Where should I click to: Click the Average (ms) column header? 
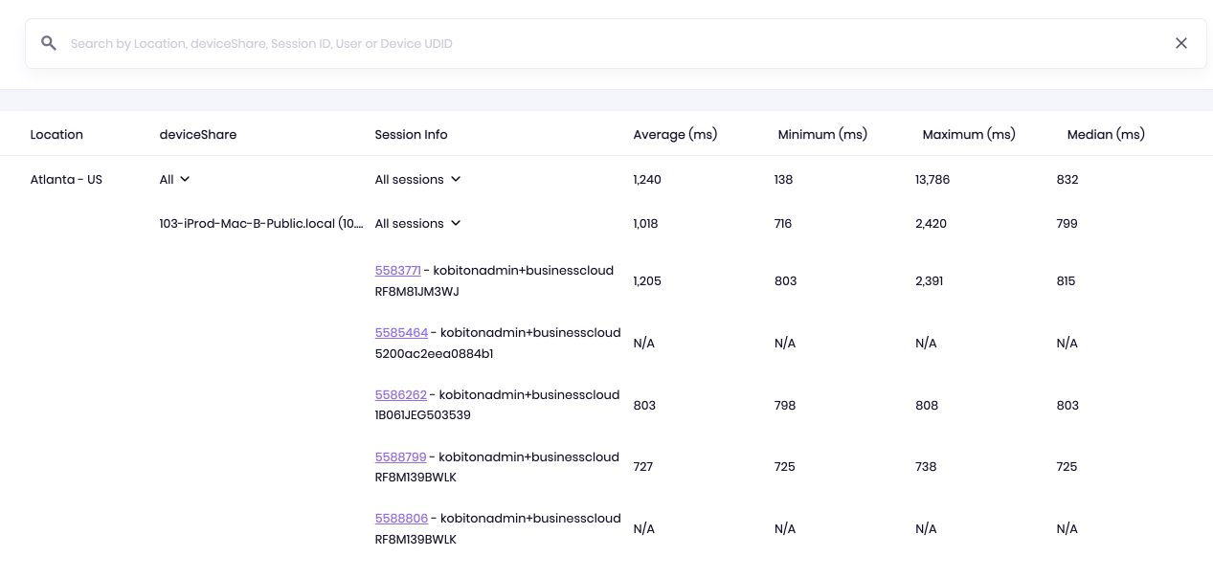(675, 135)
